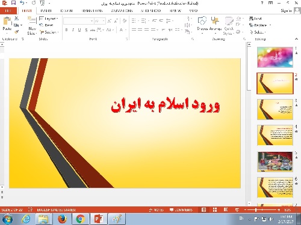Switch to the TRANSITIONS tab
Screen dimensions: 301x225
pos(92,11)
